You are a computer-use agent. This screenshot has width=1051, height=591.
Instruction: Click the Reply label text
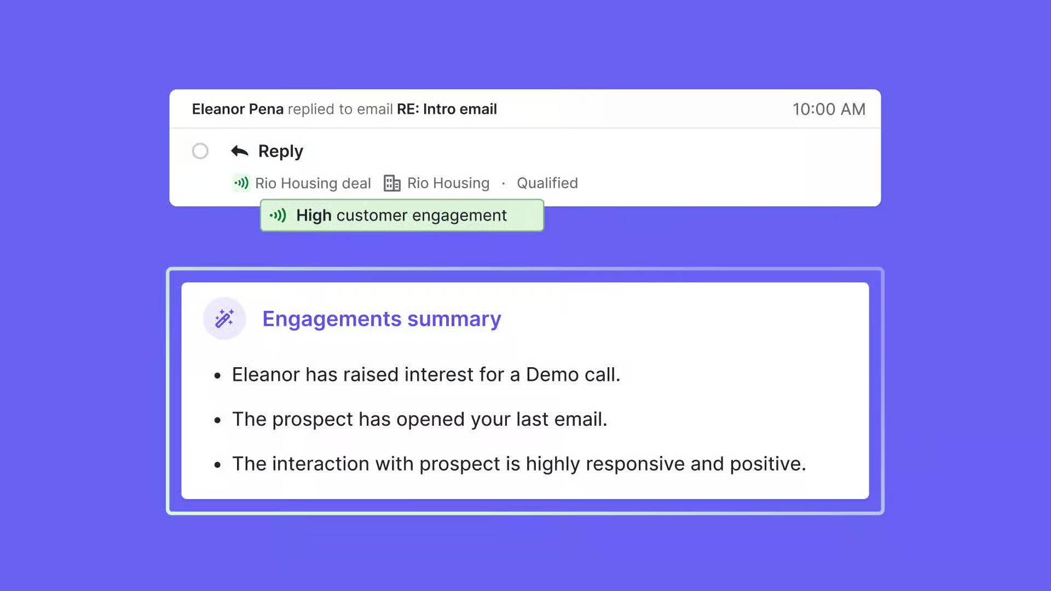click(x=280, y=152)
